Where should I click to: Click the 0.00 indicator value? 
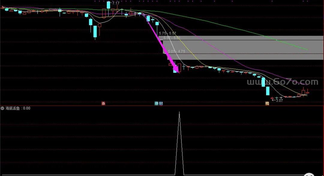[x=27, y=108]
